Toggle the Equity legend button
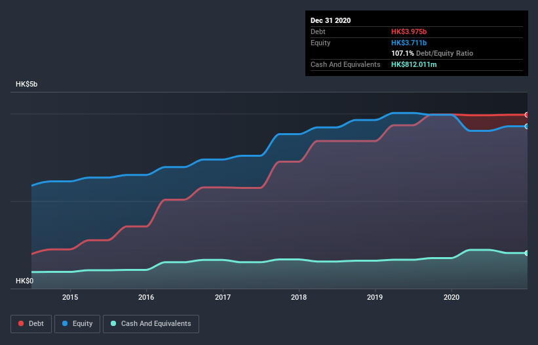Viewport: 538px width, 345px height. click(x=77, y=324)
